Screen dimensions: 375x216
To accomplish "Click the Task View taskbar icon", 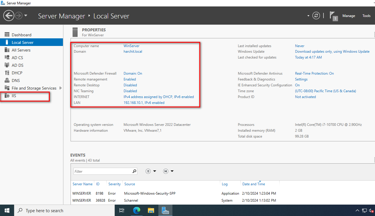I will click(x=122, y=210).
